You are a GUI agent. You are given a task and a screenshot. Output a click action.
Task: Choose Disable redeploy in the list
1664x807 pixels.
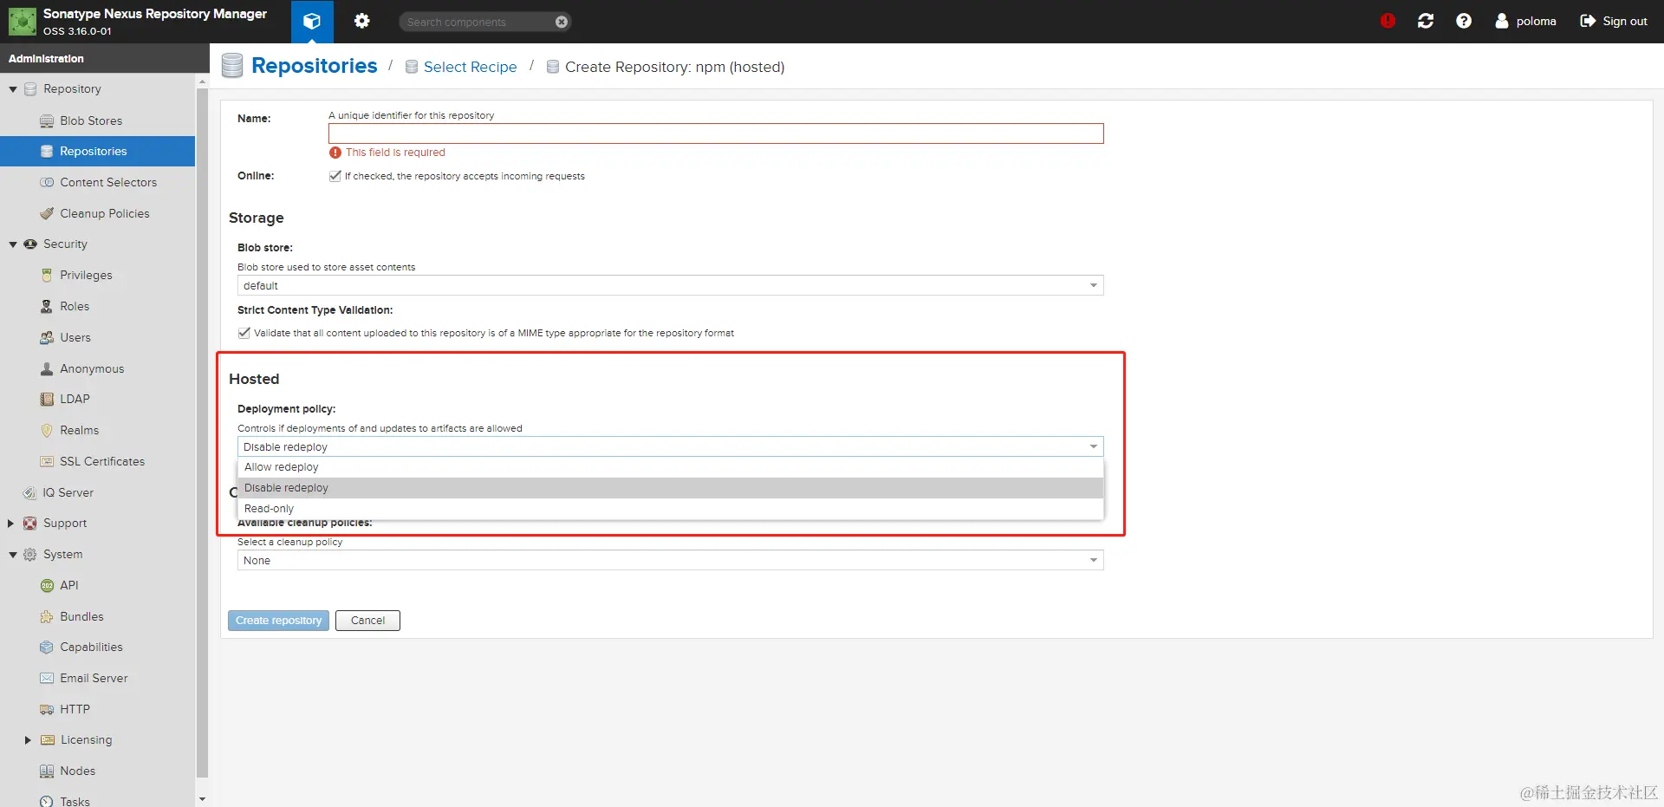[x=670, y=488]
